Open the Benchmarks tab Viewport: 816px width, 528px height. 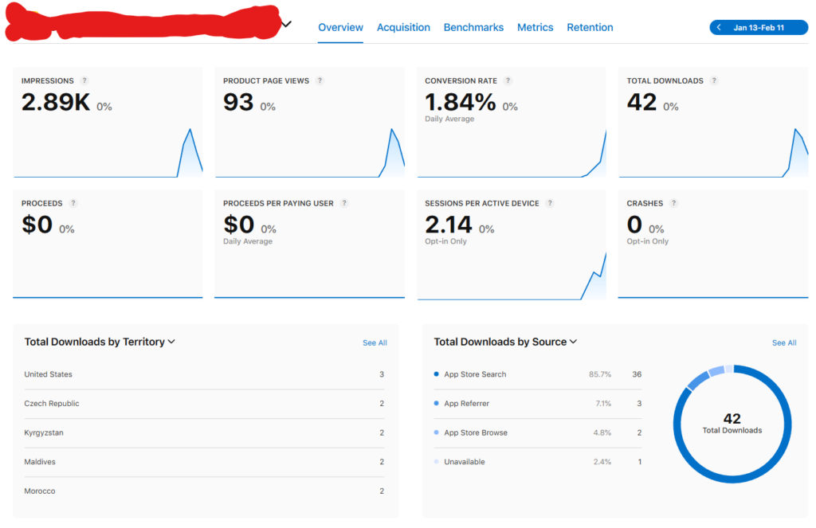(x=473, y=27)
